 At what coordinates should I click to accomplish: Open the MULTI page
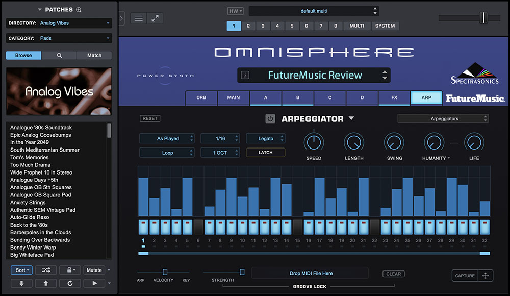(357, 26)
